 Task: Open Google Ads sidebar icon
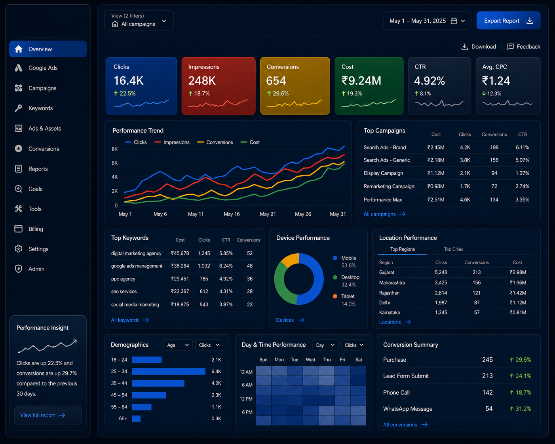(19, 68)
